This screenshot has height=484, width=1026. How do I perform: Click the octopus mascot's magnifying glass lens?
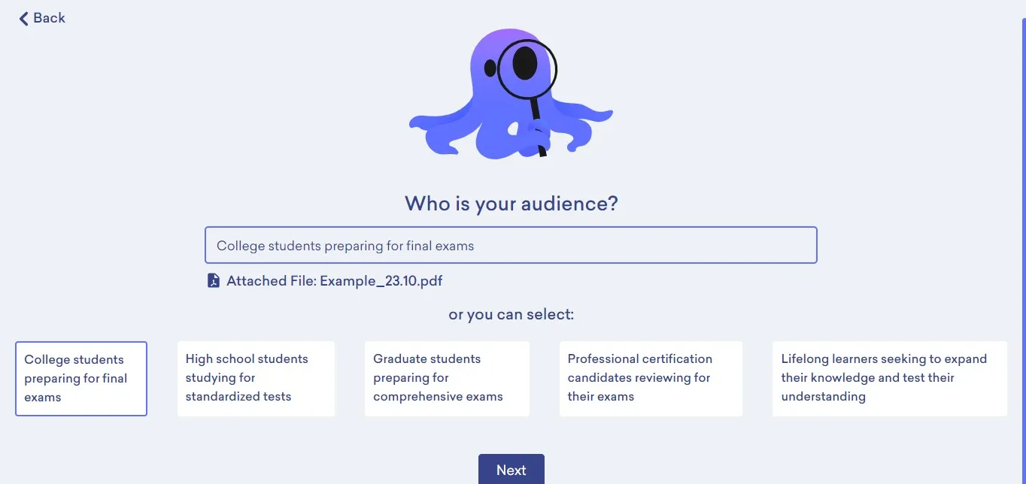tap(526, 69)
